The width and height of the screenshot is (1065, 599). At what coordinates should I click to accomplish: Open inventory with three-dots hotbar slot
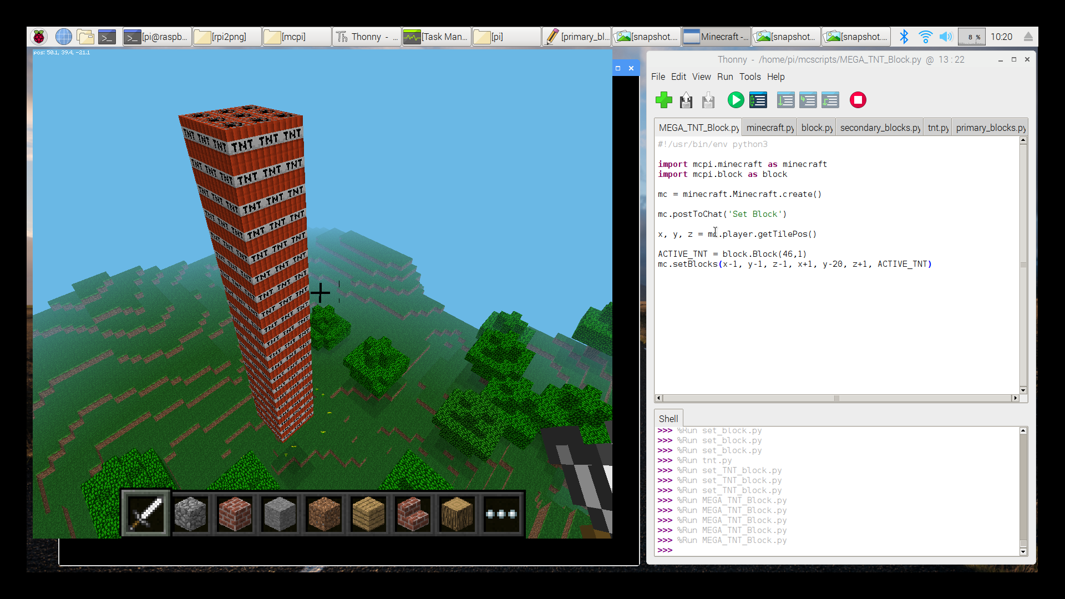tap(501, 514)
